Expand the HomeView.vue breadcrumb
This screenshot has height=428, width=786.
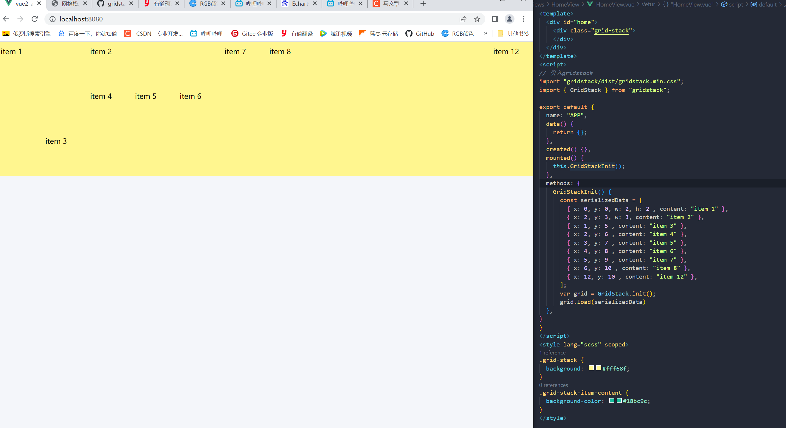coord(615,4)
